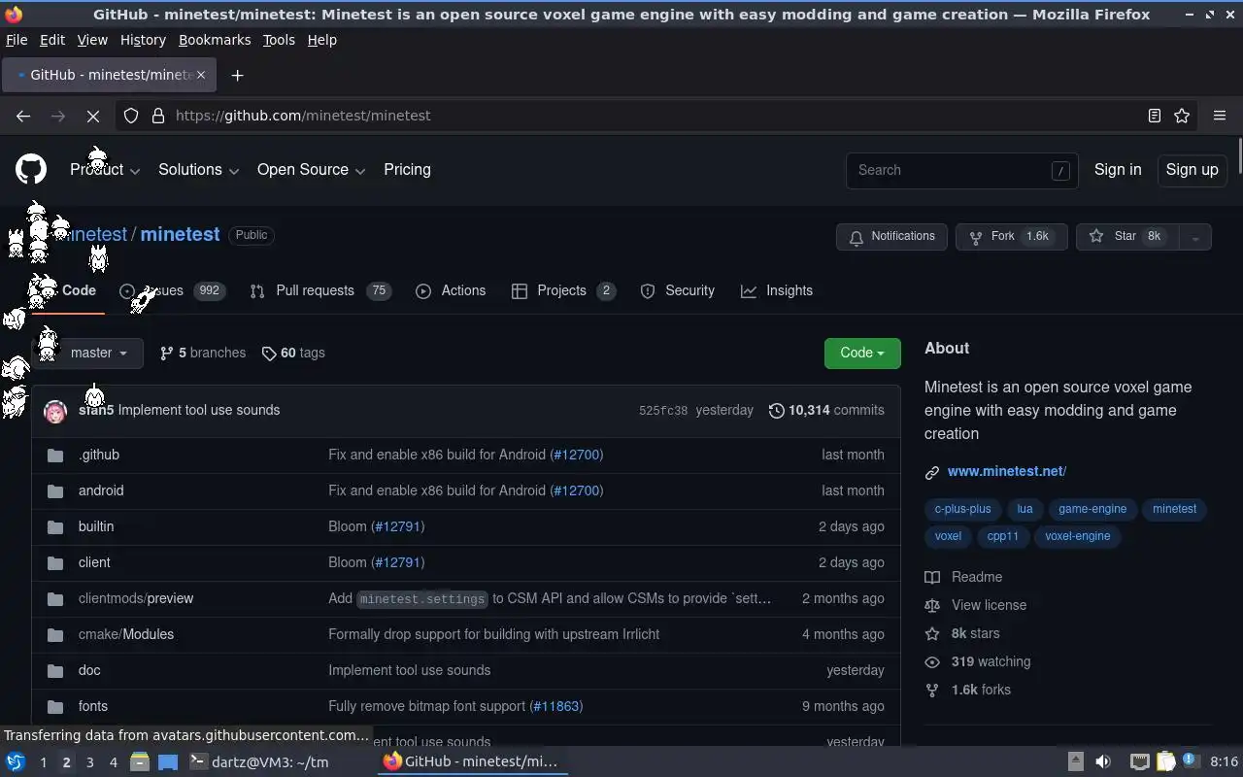This screenshot has height=777, width=1243.
Task: Open the www.minetest.net website link
Action: coord(1007,471)
